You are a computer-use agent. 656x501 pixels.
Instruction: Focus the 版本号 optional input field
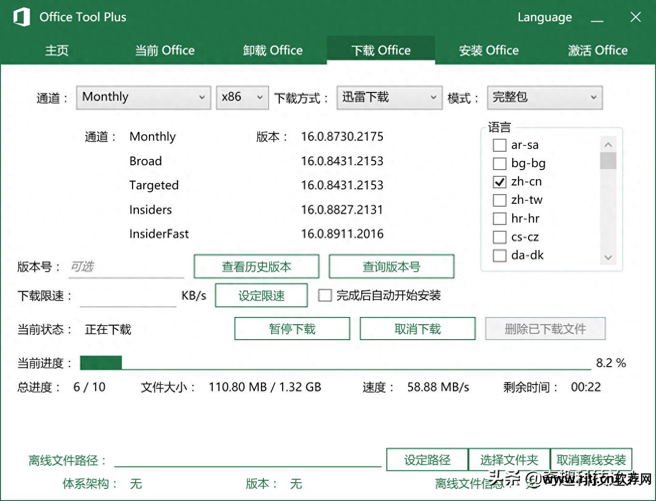point(126,267)
